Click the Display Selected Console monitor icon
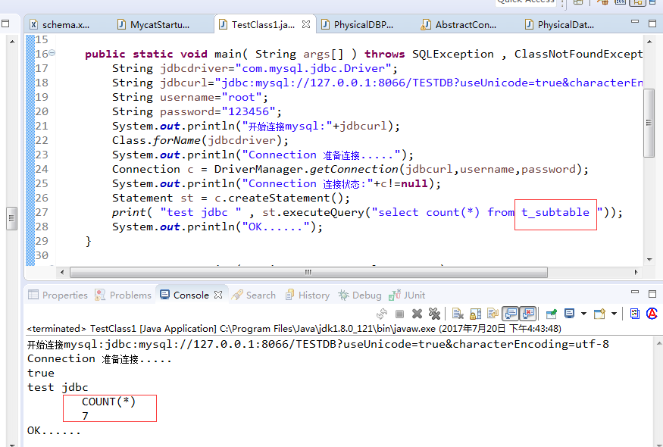Image resolution: width=663 pixels, height=447 pixels. click(x=570, y=314)
